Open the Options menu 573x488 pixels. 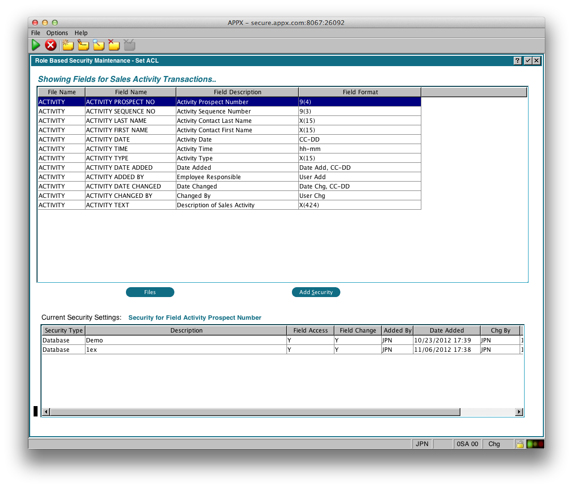pyautogui.click(x=57, y=33)
